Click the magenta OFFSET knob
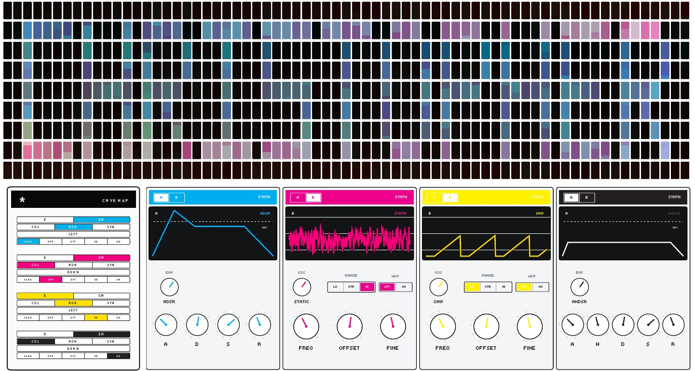Screen dimensions: 695x371 coord(350,326)
